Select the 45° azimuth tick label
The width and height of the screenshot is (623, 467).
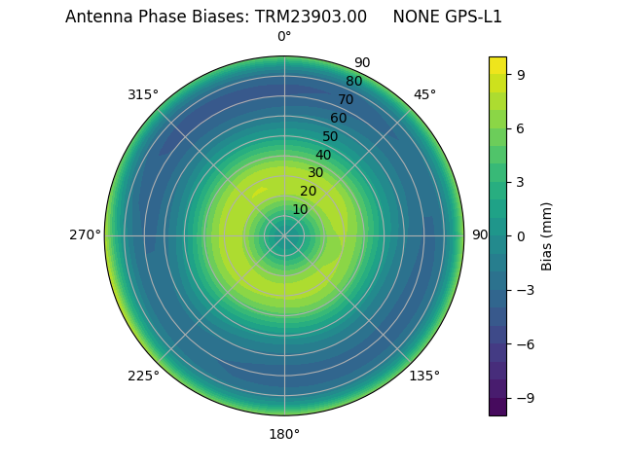coord(424,94)
